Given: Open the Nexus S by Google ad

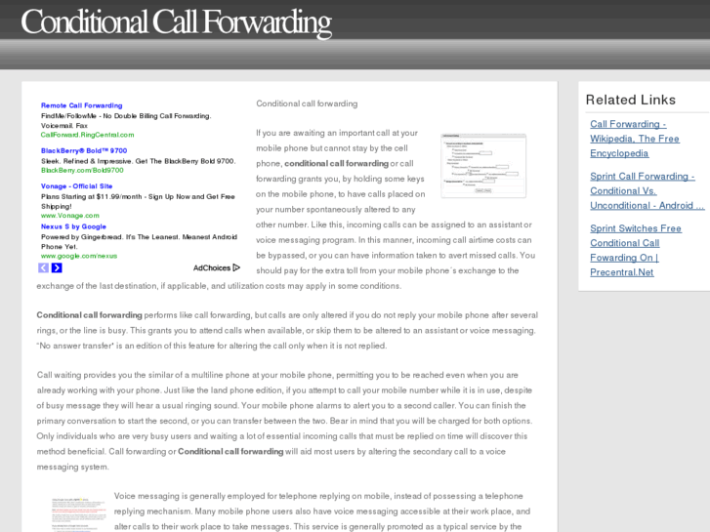Looking at the screenshot, I should click(x=73, y=226).
